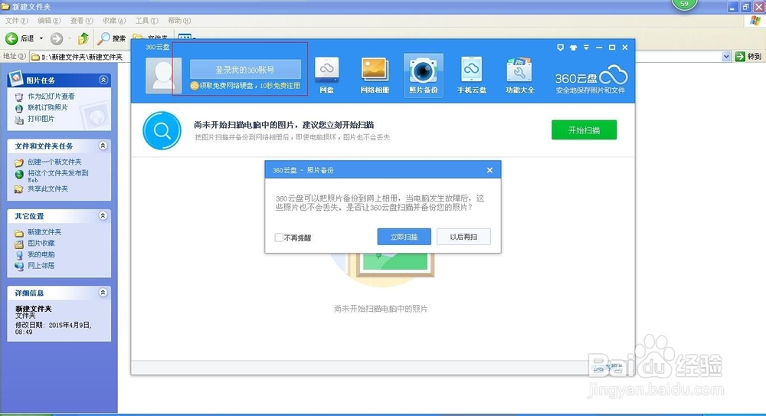Click the Explorer 搜索 search button

click(112, 38)
